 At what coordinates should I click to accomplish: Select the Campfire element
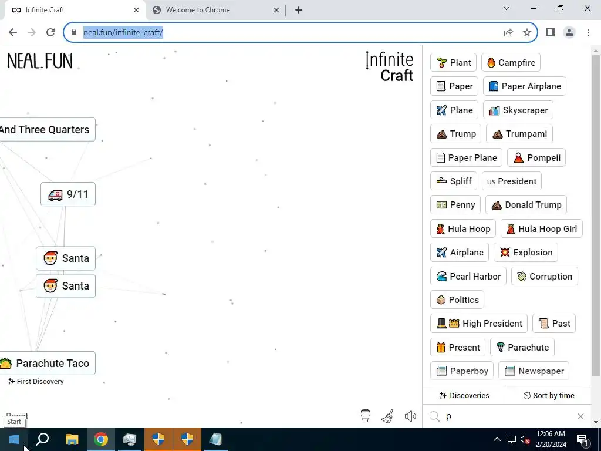click(x=511, y=62)
